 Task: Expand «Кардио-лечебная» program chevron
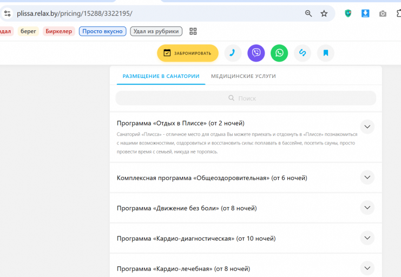coord(367,268)
